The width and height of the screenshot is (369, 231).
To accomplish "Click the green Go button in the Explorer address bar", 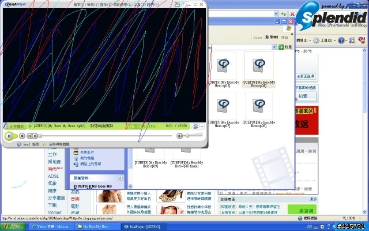I will (x=285, y=47).
